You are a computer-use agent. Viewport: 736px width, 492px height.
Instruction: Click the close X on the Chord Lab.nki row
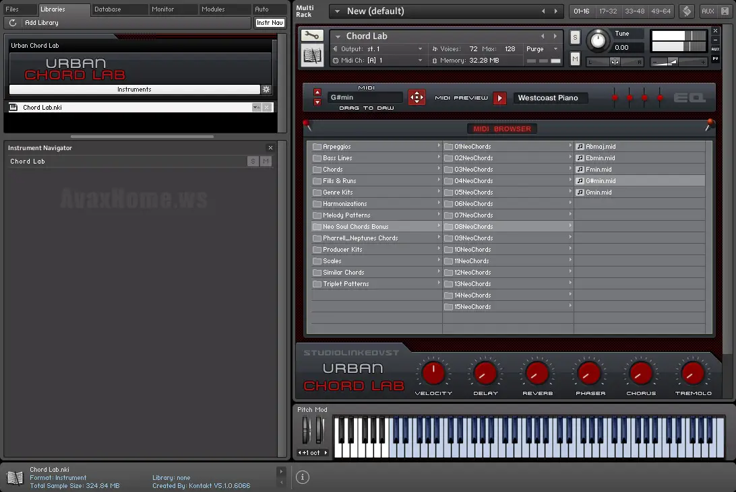pyautogui.click(x=267, y=107)
